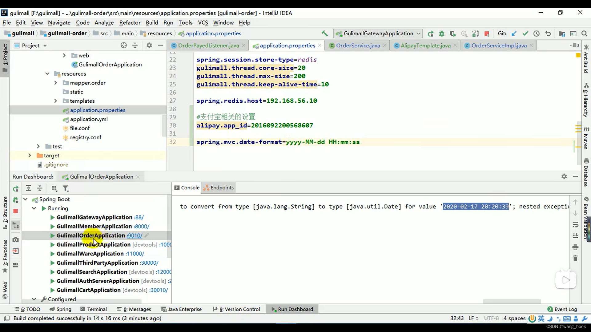Open the run configuration dropdown

[378, 34]
